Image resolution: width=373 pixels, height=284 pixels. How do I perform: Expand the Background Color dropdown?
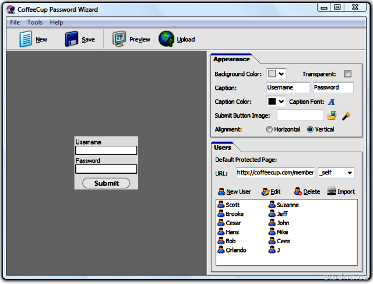point(282,74)
